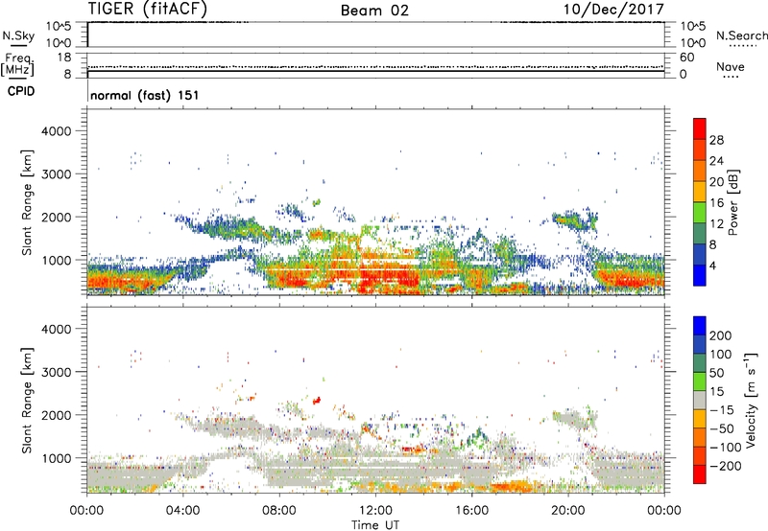Pick the yellow-orange 16–20 dB Power segment
Image resolution: width=768 pixels, height=531 pixels.
pos(700,191)
